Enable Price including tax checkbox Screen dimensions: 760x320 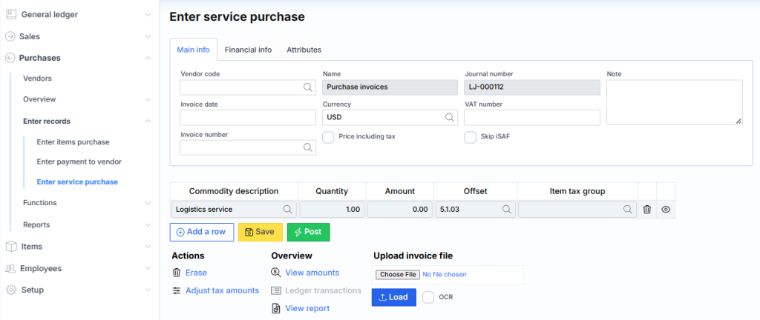pos(328,137)
